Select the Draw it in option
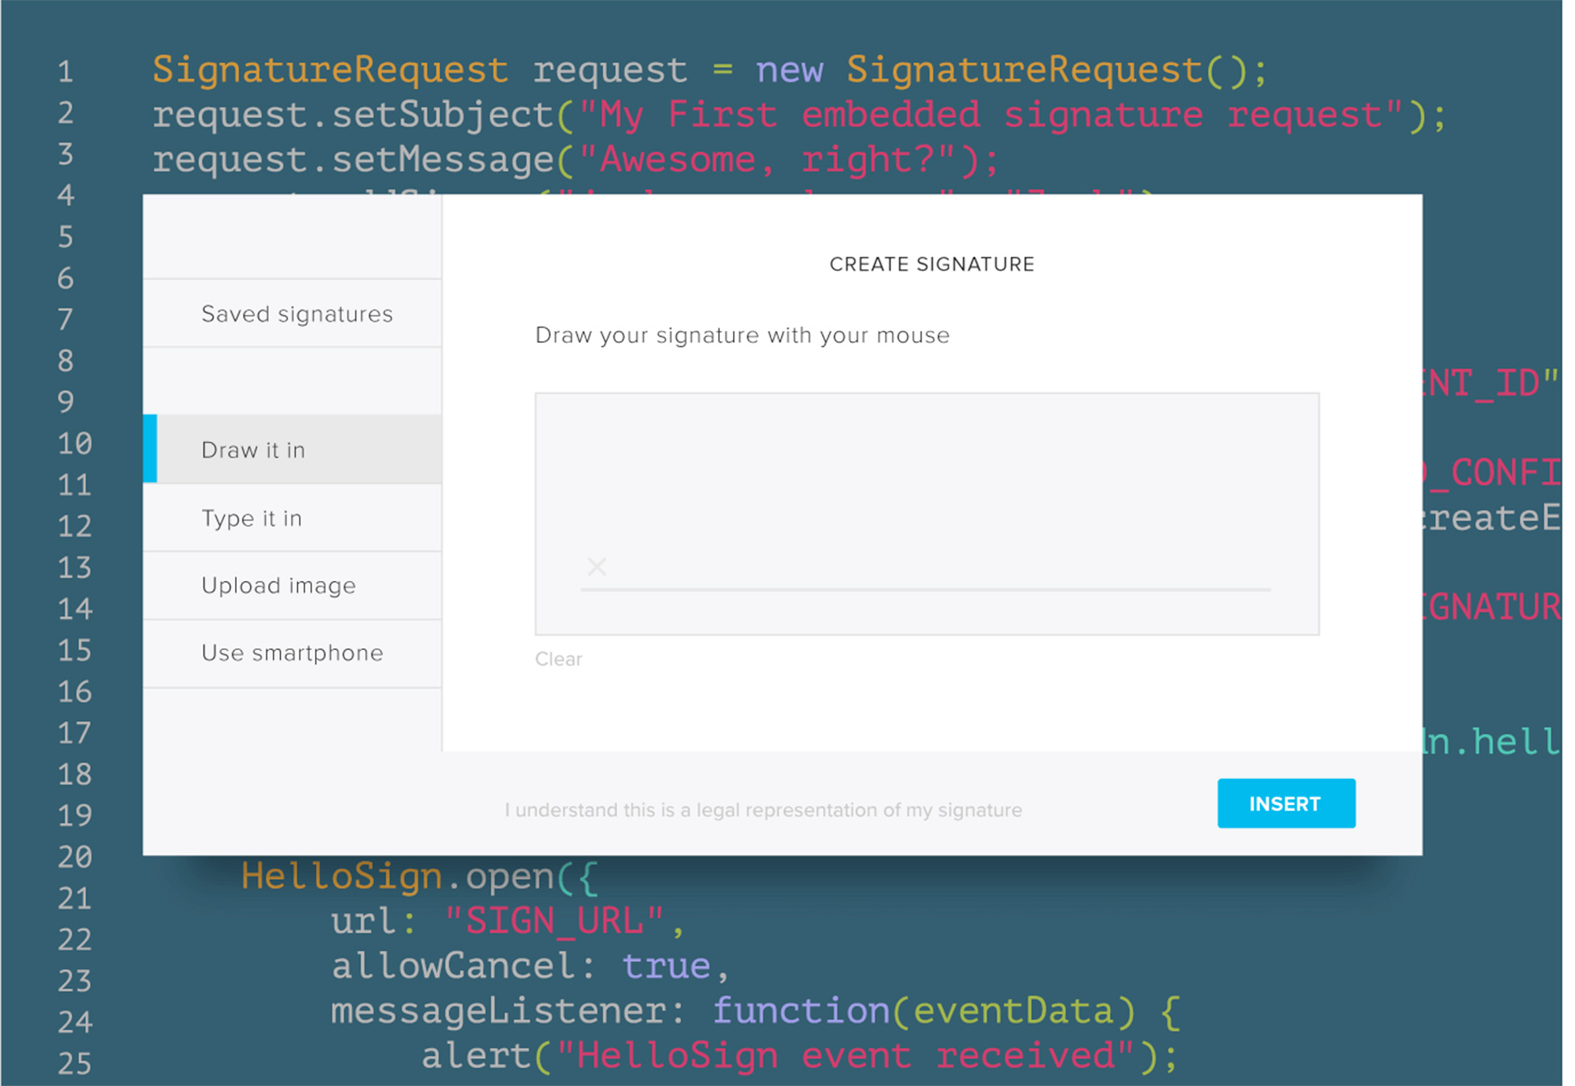Image resolution: width=1575 pixels, height=1086 pixels. pos(253,450)
